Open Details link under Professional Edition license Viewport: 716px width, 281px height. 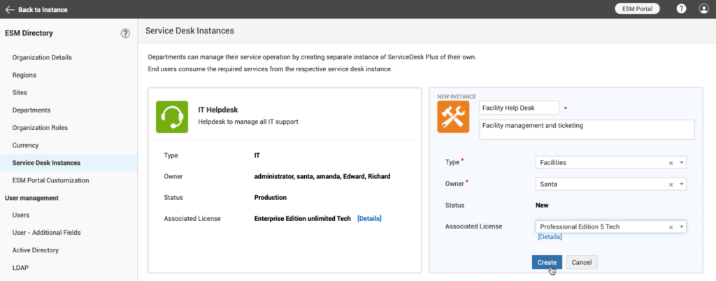tap(550, 237)
